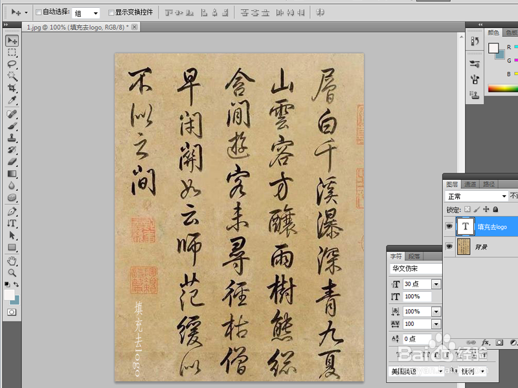Select the Clone Stamp tool
Screen dimensions: 518x388
click(12, 138)
